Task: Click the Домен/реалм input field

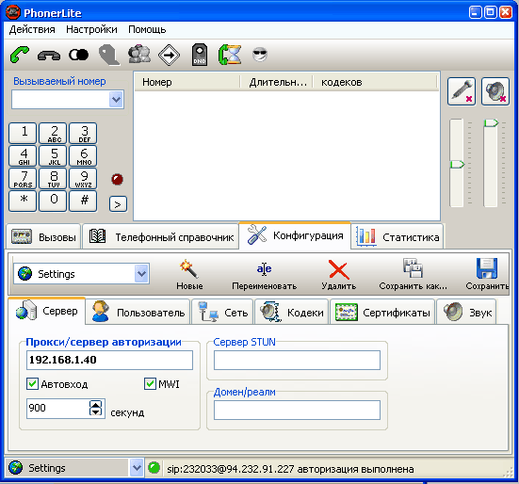Action: coord(297,410)
